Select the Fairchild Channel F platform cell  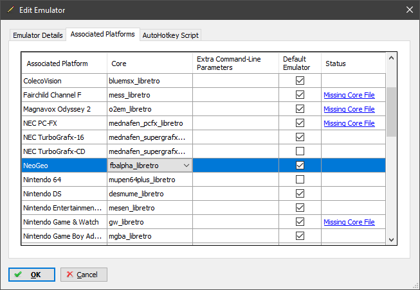pos(64,95)
